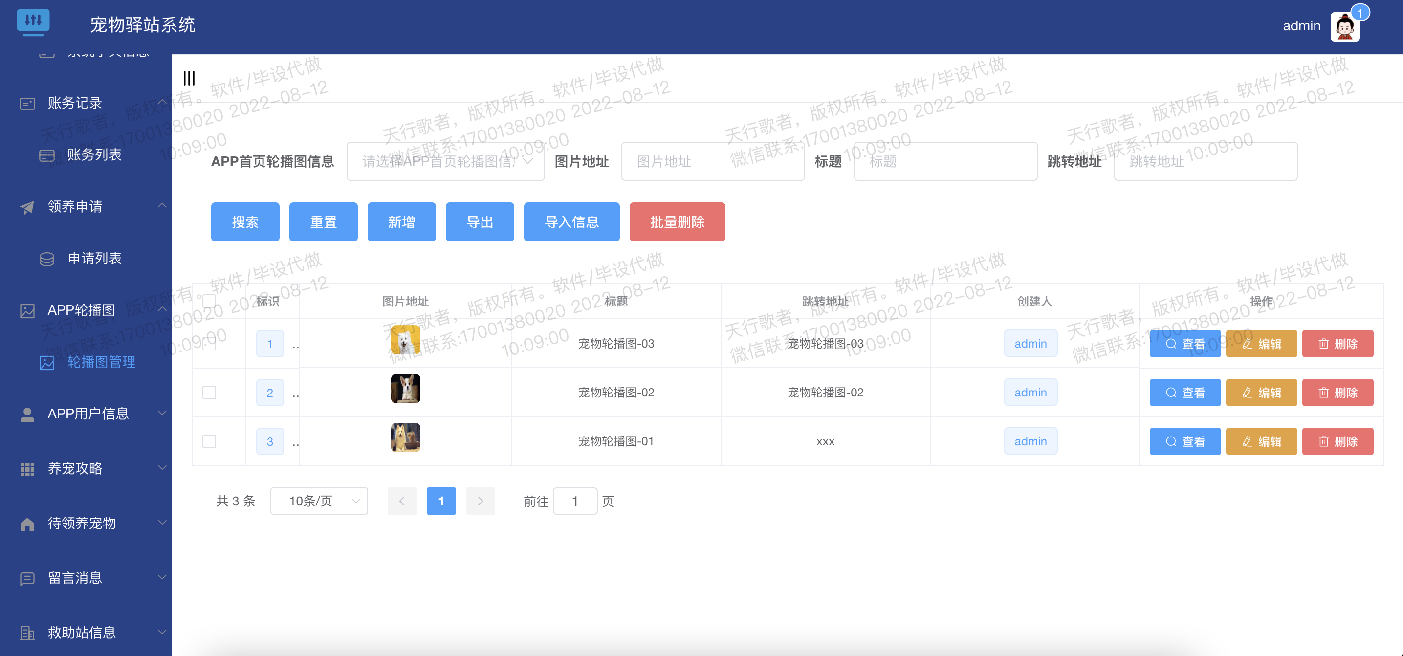Select the 账务记录 sidebar icon
This screenshot has width=1403, height=656.
point(27,103)
